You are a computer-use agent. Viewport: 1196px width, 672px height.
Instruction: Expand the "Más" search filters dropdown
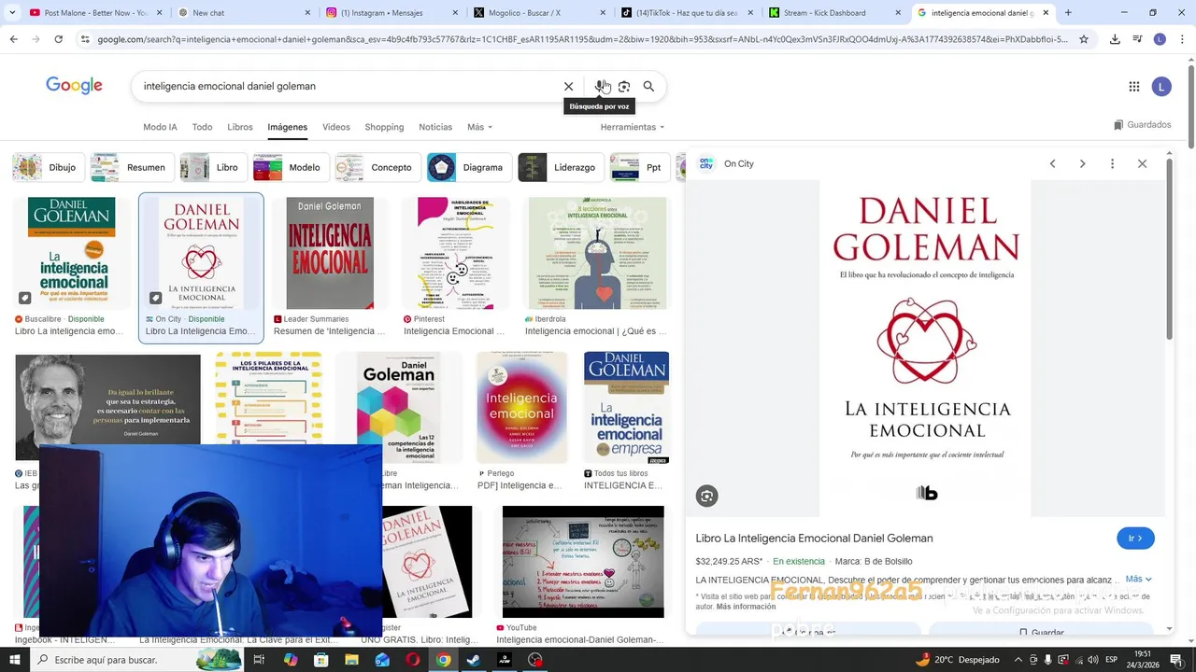[x=479, y=127]
